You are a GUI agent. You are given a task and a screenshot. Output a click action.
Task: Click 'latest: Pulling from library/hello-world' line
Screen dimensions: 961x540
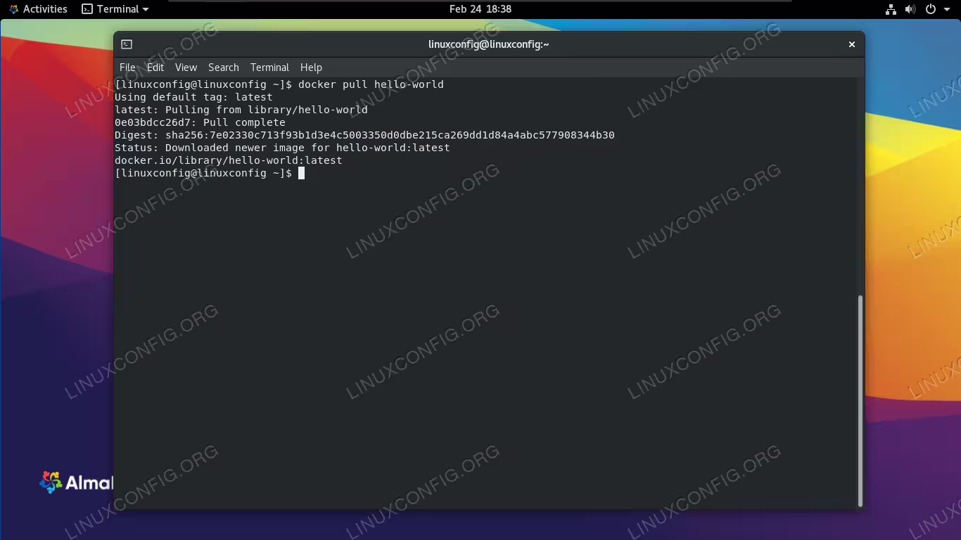pyautogui.click(x=241, y=110)
